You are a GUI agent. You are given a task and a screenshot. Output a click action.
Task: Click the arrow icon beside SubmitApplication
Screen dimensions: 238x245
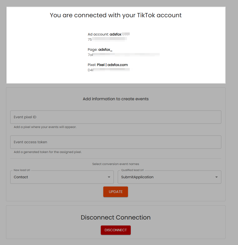(216, 177)
